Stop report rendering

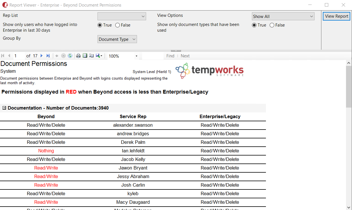(63, 56)
